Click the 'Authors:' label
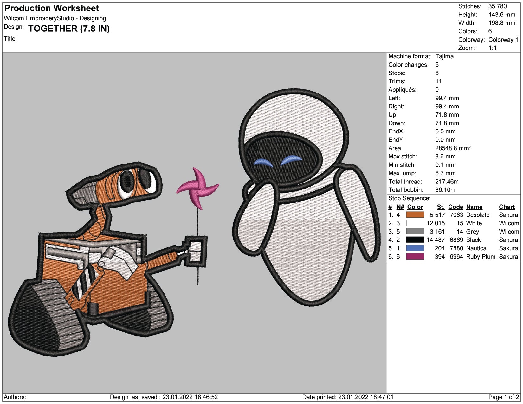This screenshot has width=523, height=404. pyautogui.click(x=15, y=397)
